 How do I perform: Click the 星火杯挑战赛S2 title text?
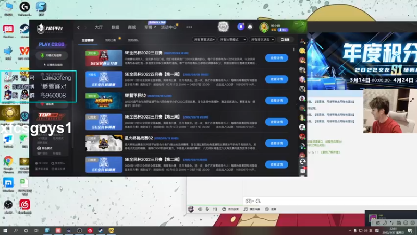point(139,138)
